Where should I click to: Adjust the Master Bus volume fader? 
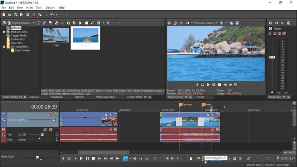272,57
